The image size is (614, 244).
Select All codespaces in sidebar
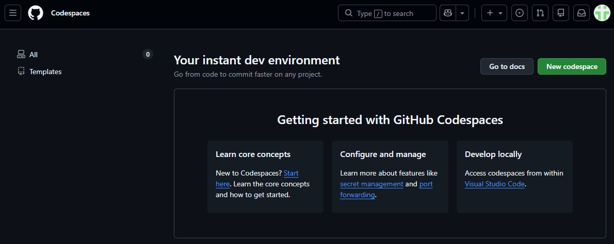(34, 55)
